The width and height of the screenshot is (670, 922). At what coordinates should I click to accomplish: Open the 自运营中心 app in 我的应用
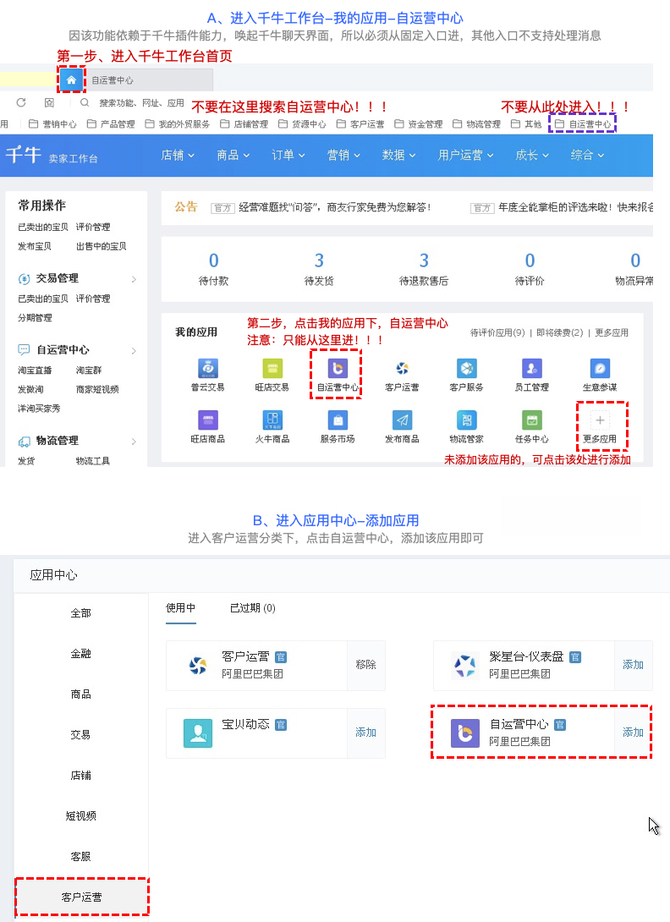click(x=337, y=368)
